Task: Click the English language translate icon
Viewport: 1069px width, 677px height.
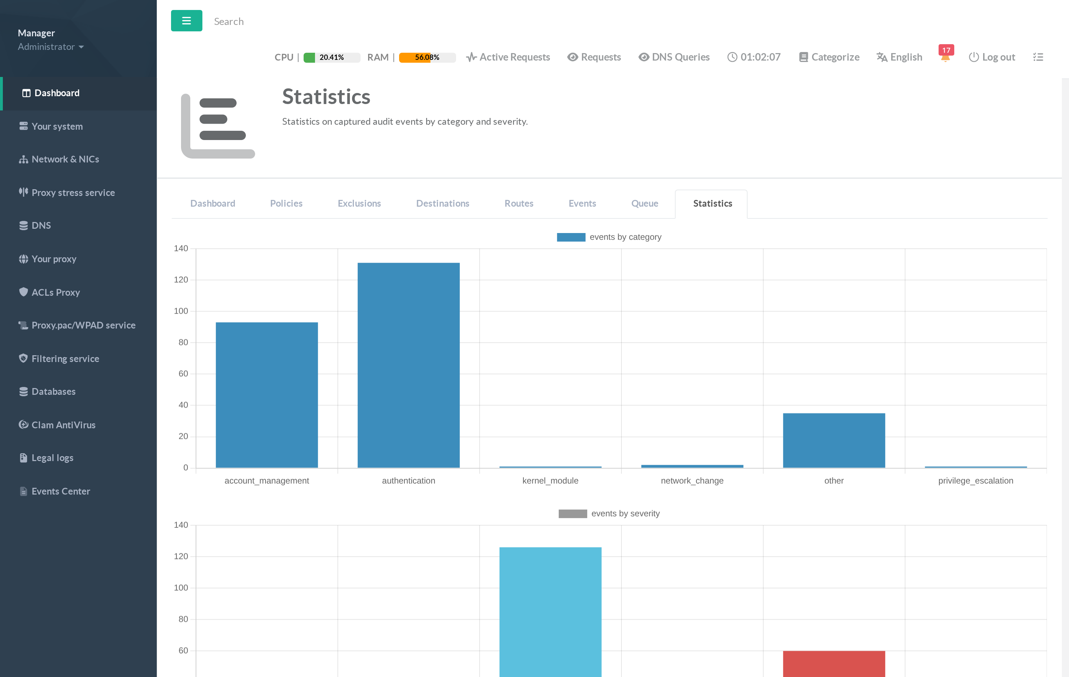Action: (x=882, y=57)
